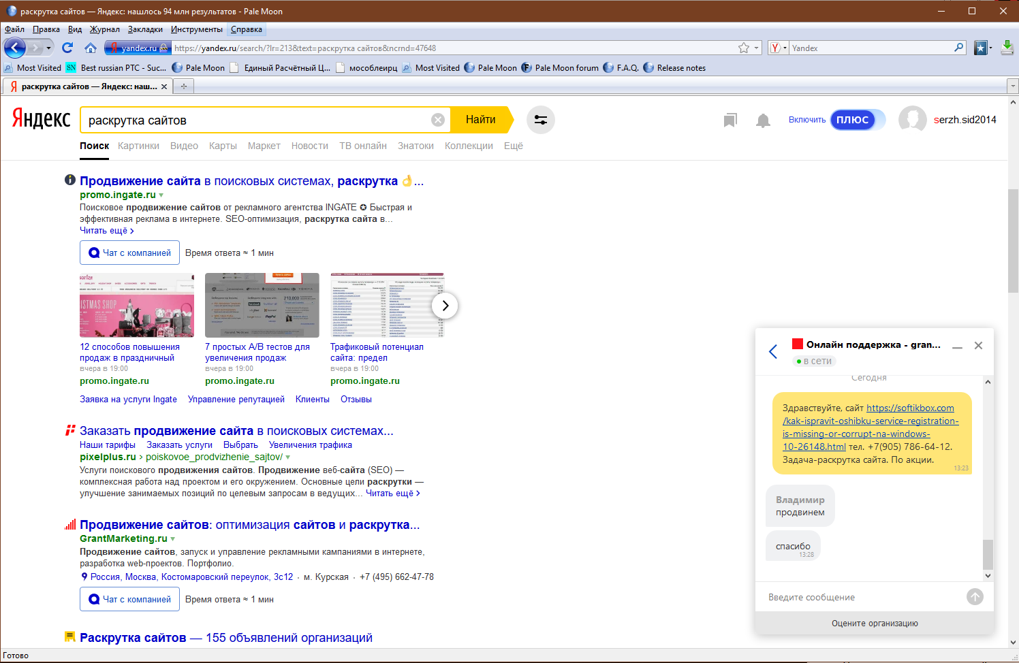Enable the Яндекс ПЛЮС toggle

pyautogui.click(x=858, y=120)
